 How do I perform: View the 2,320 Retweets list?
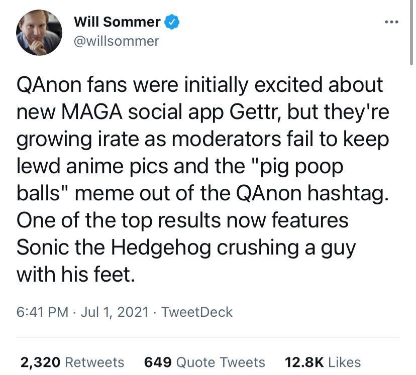(x=72, y=362)
